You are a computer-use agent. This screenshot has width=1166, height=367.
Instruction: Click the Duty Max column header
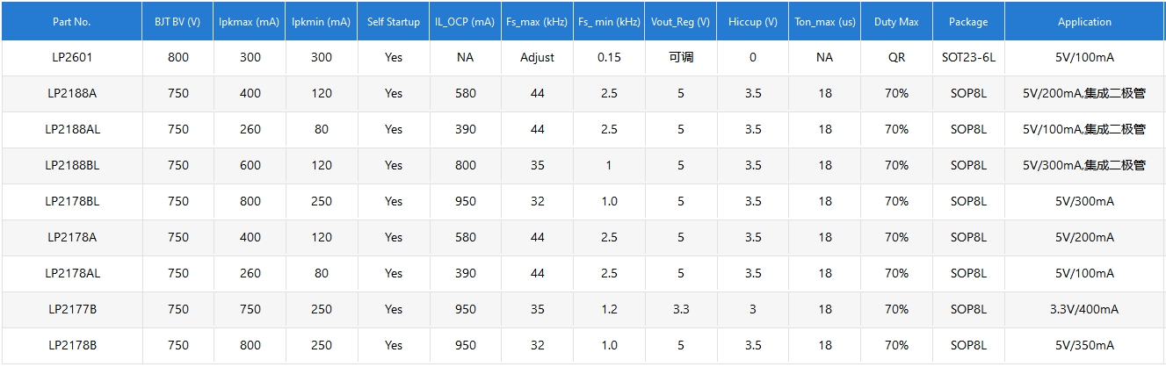896,22
